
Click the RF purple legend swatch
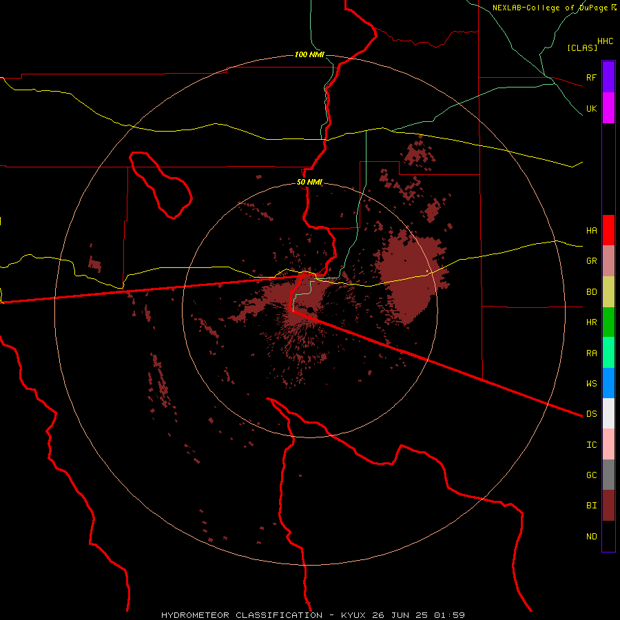(x=608, y=77)
